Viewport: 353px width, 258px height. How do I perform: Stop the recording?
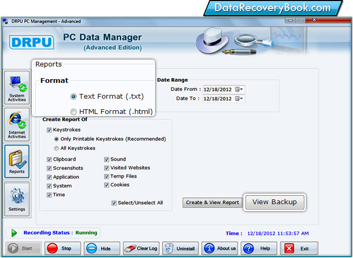[x=63, y=249]
